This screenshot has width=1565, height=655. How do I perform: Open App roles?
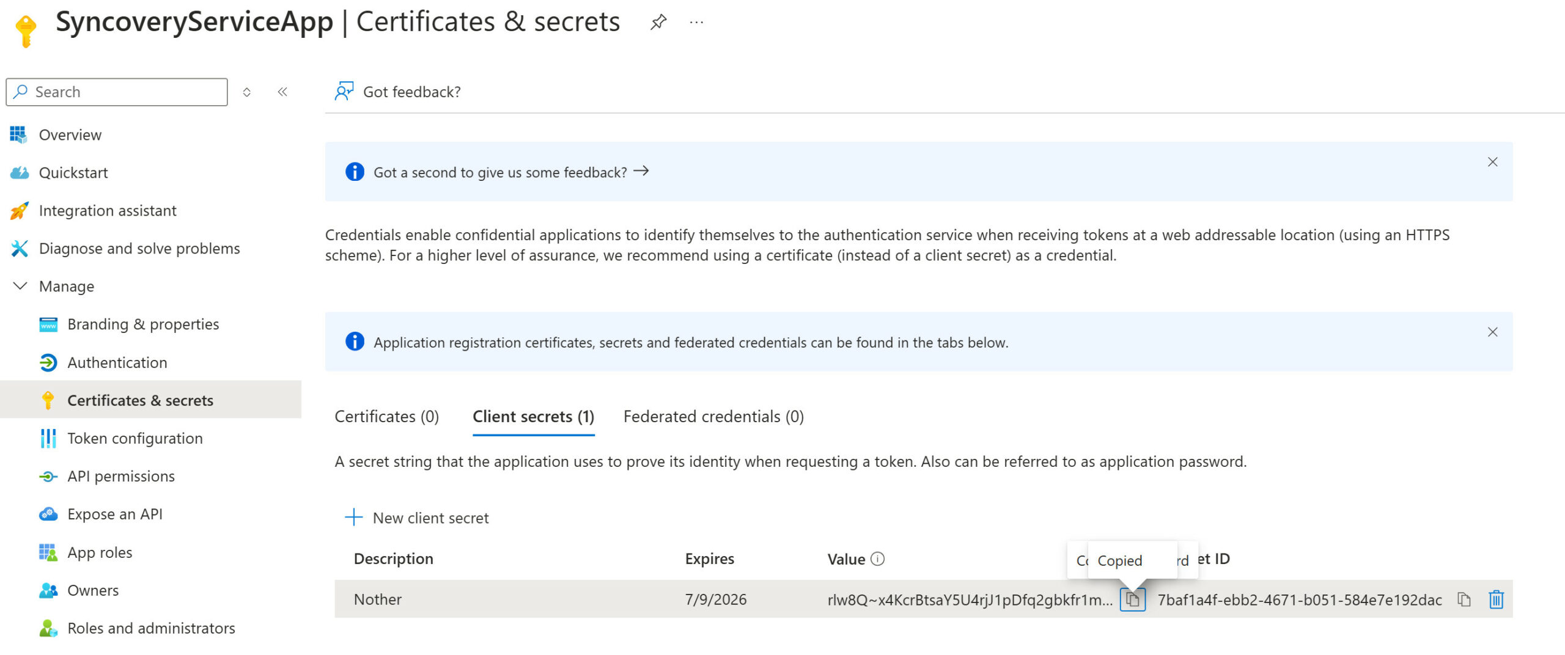coord(99,552)
